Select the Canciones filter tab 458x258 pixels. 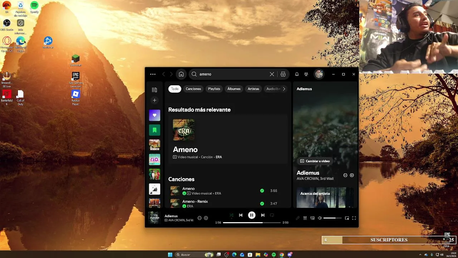193,89
